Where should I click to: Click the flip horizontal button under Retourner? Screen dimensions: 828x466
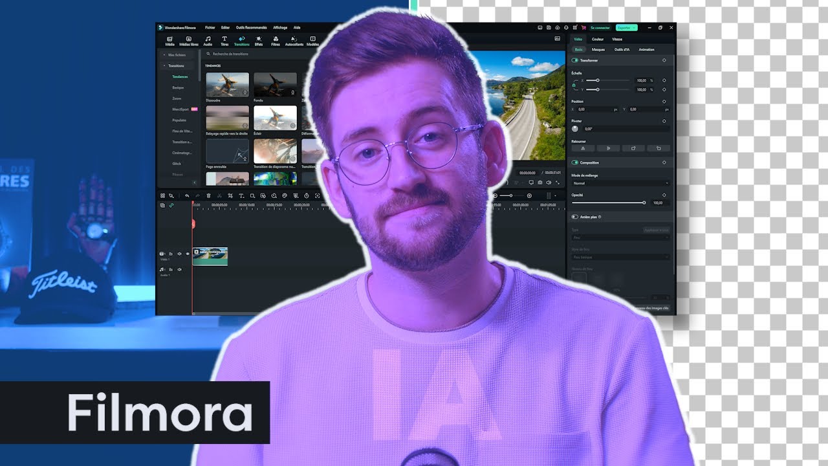(x=583, y=148)
